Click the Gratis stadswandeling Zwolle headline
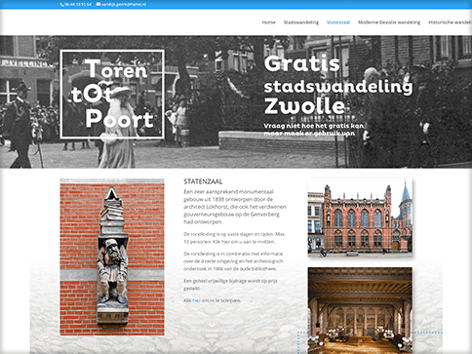 coord(338,85)
